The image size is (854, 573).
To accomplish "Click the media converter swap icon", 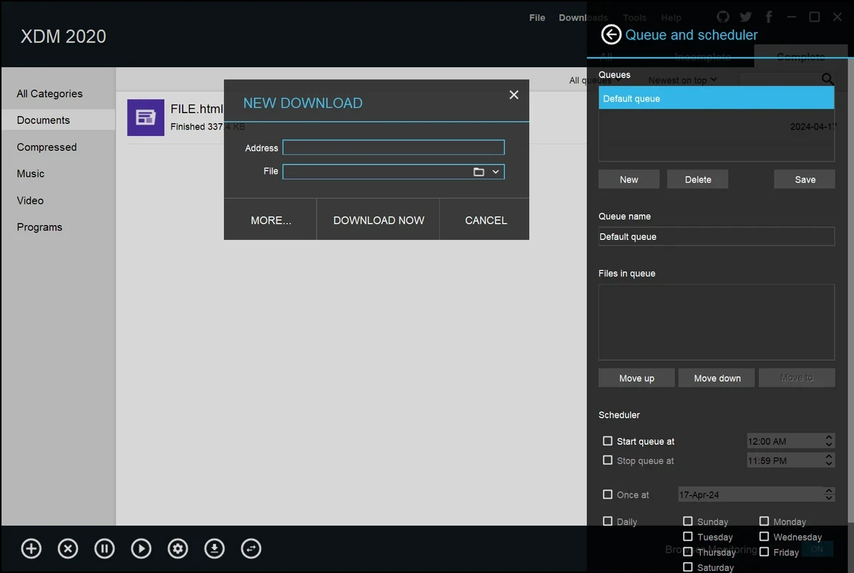I will 251,549.
